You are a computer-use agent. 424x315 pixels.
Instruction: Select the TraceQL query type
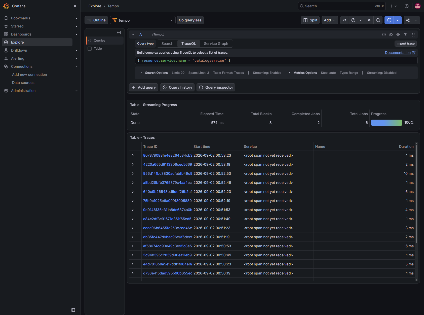(x=188, y=44)
